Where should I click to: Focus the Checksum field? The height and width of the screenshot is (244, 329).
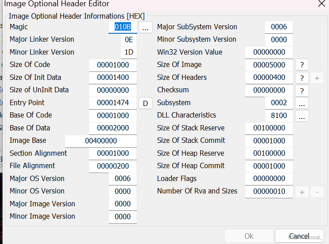point(269,91)
